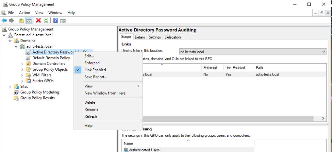Expand the Group Policy Objects node
Screen dimensions: 332x152
(x=22, y=69)
